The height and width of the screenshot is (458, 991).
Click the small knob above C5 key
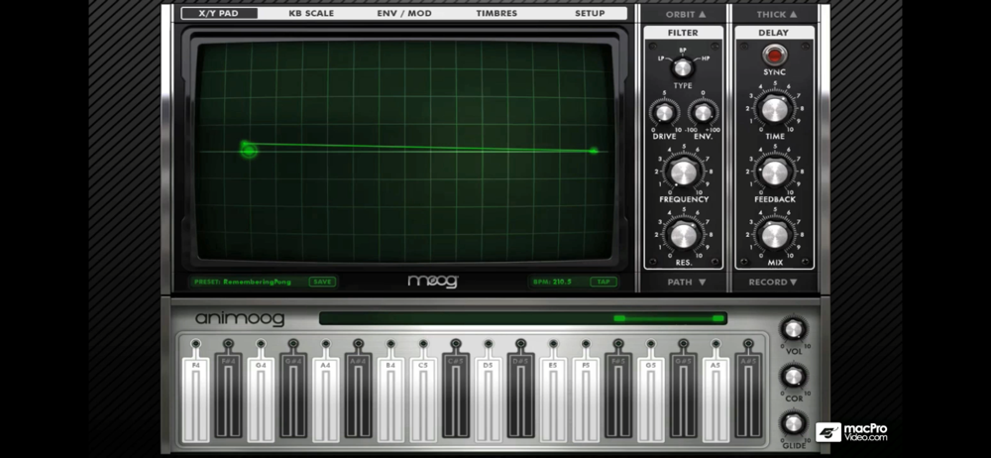(423, 343)
